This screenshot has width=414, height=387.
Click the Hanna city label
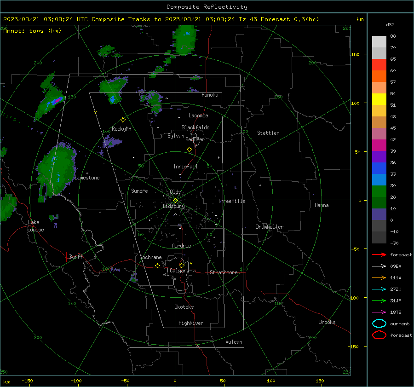pos(322,205)
